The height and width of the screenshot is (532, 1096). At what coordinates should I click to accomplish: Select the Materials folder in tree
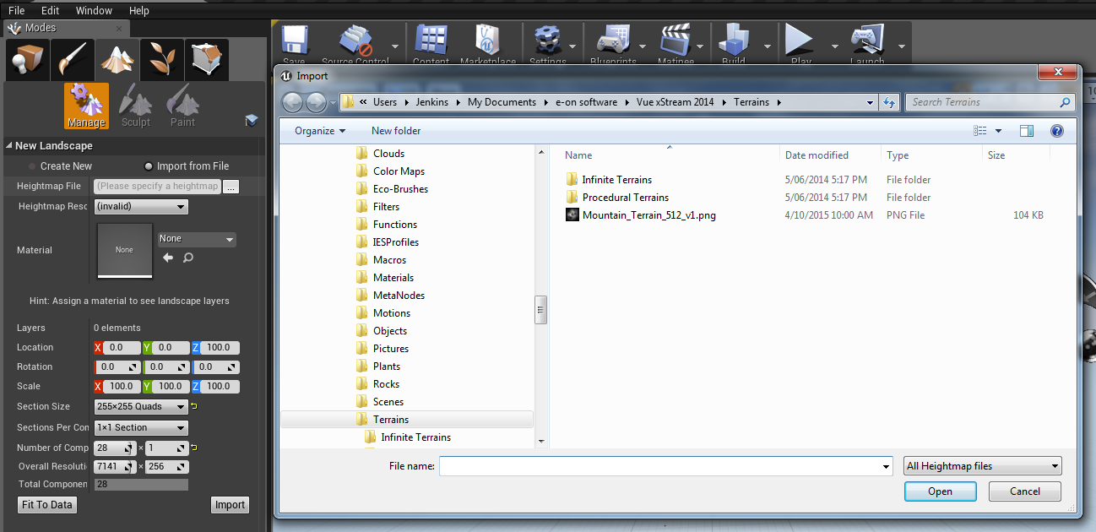click(x=393, y=278)
